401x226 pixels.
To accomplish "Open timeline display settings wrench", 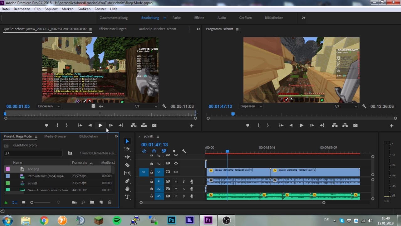I will [184, 151].
